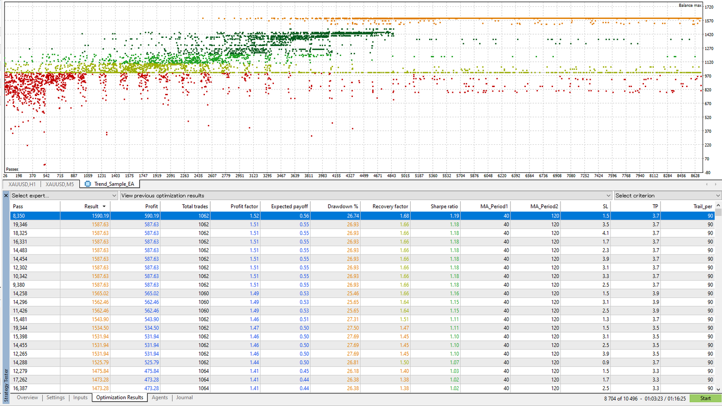Close the Strategy Tester panel
This screenshot has height=406, width=722.
(x=6, y=195)
